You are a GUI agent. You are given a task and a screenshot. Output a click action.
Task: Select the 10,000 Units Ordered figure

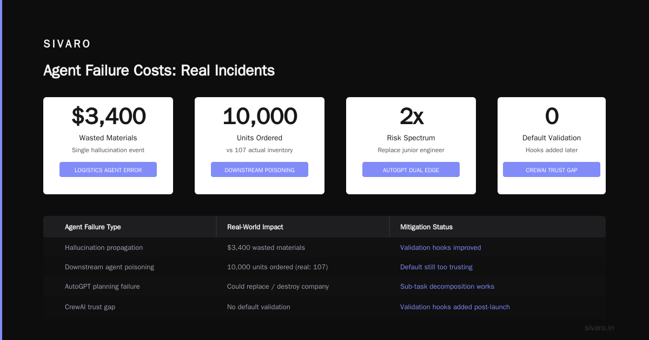(x=260, y=116)
